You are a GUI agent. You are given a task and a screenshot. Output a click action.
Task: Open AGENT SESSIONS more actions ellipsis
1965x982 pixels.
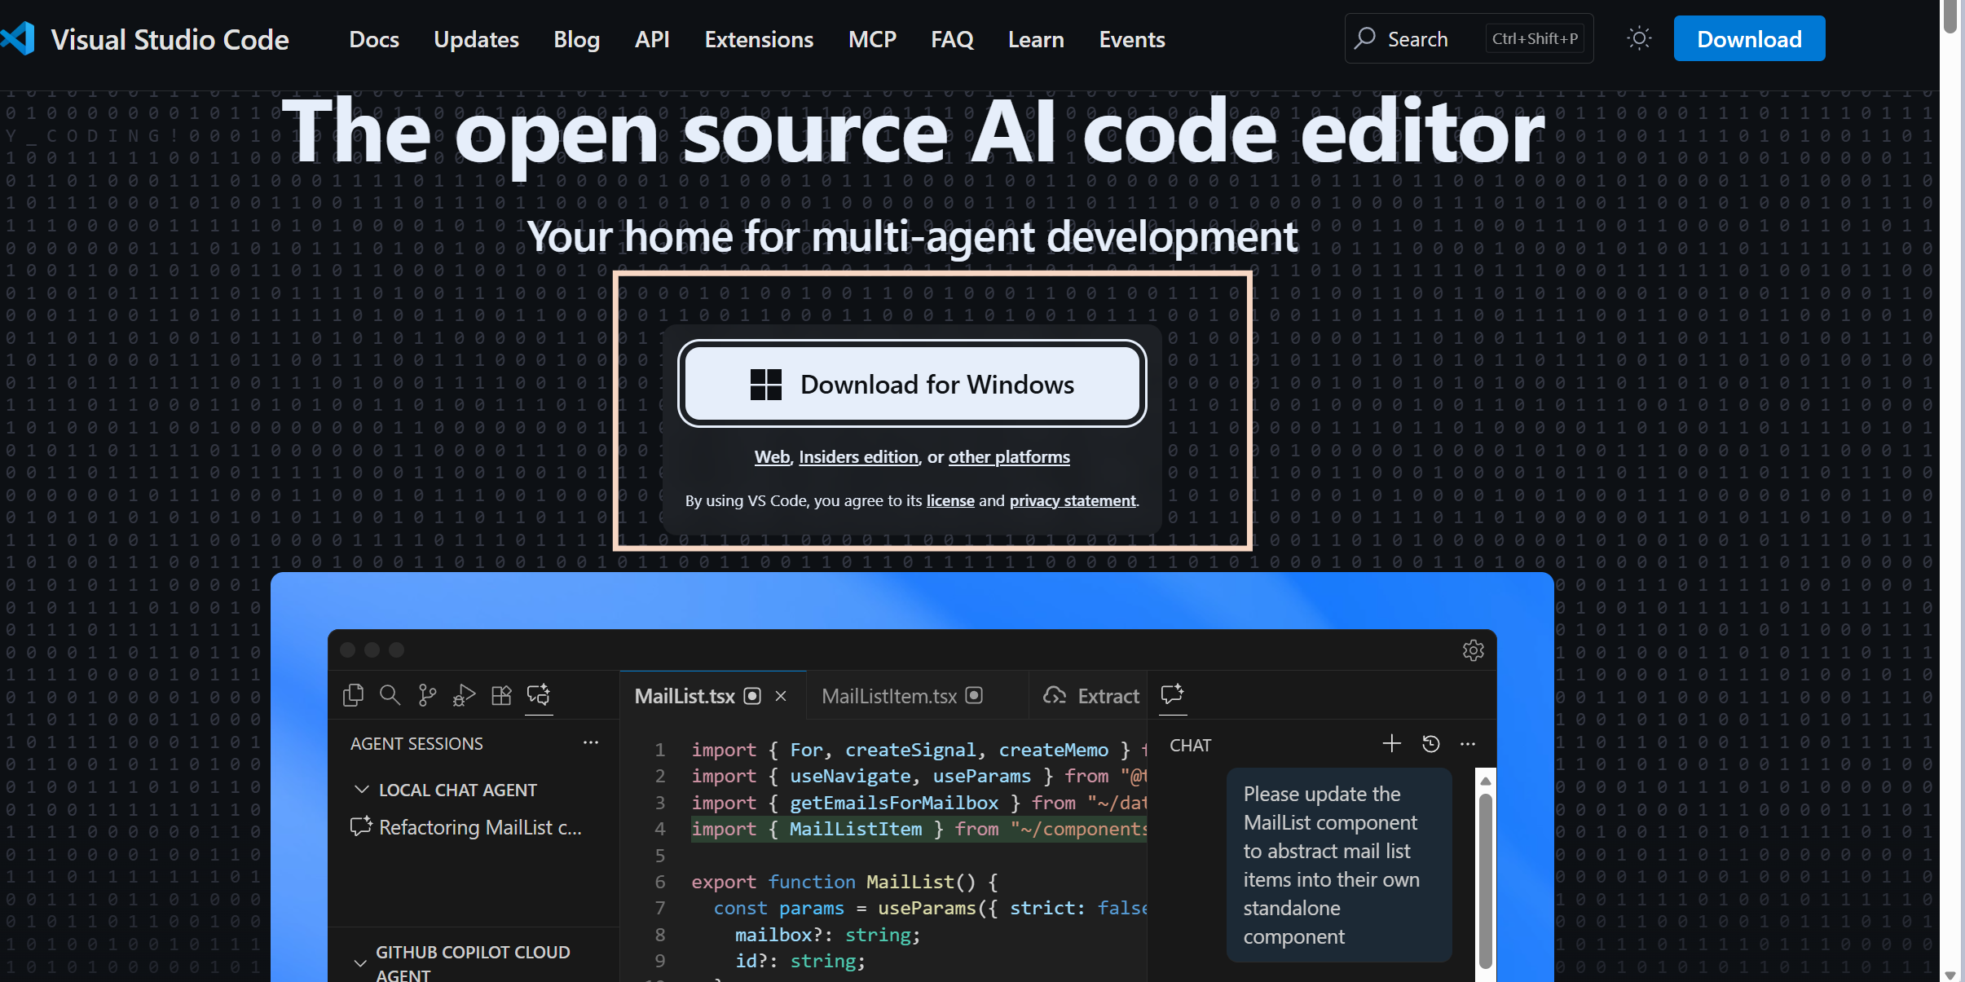coord(591,742)
